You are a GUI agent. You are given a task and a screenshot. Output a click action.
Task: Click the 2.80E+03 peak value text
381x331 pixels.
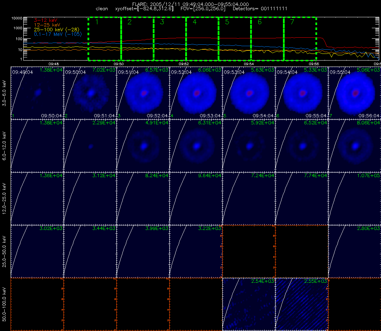pos(369,229)
